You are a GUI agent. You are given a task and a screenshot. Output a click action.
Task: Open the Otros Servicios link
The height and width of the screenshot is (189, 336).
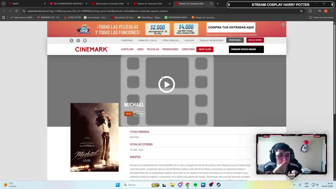[171, 40]
